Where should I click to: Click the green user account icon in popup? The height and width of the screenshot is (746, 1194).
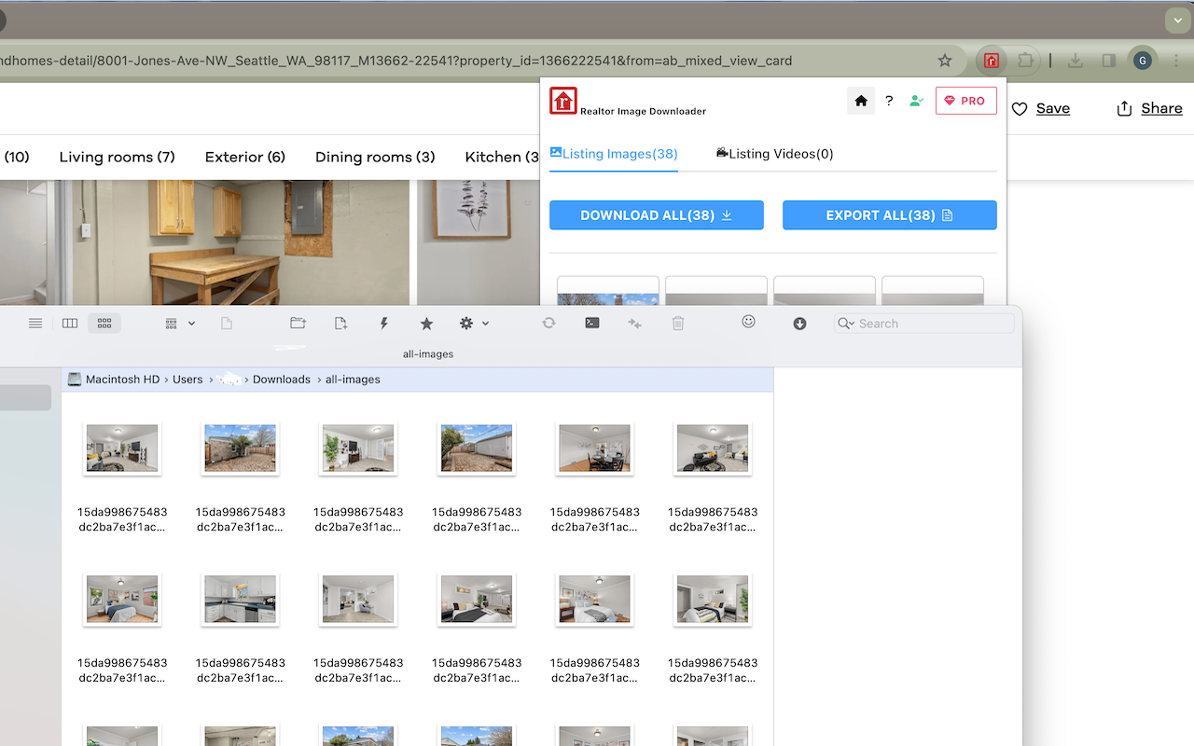pos(916,101)
